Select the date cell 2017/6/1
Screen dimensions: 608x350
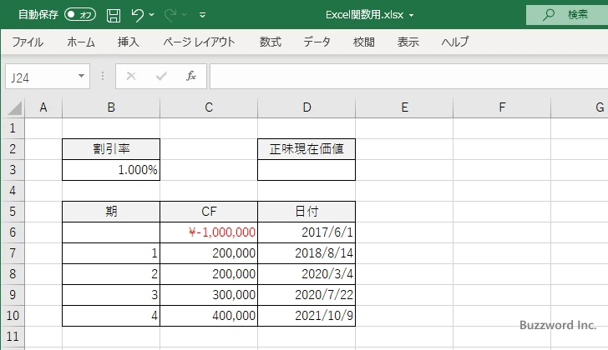click(x=307, y=232)
